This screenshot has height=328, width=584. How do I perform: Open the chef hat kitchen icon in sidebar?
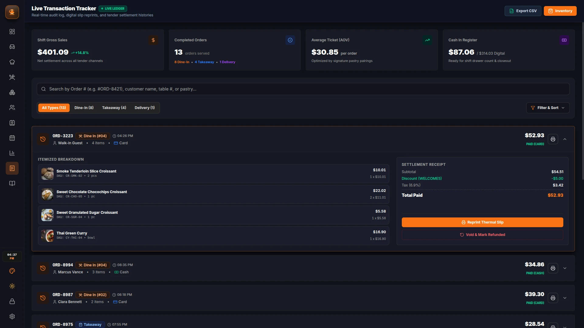click(x=12, y=62)
